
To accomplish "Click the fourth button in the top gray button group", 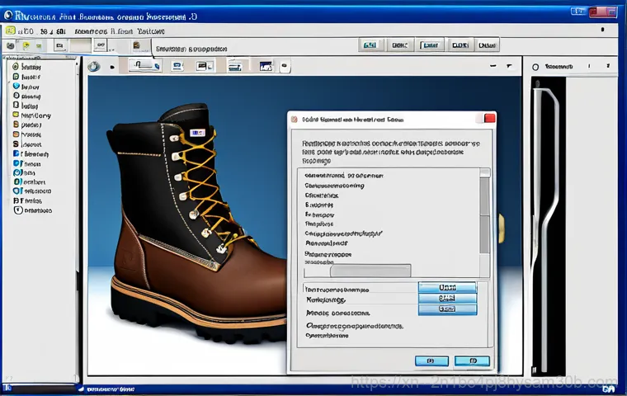I will (x=460, y=45).
